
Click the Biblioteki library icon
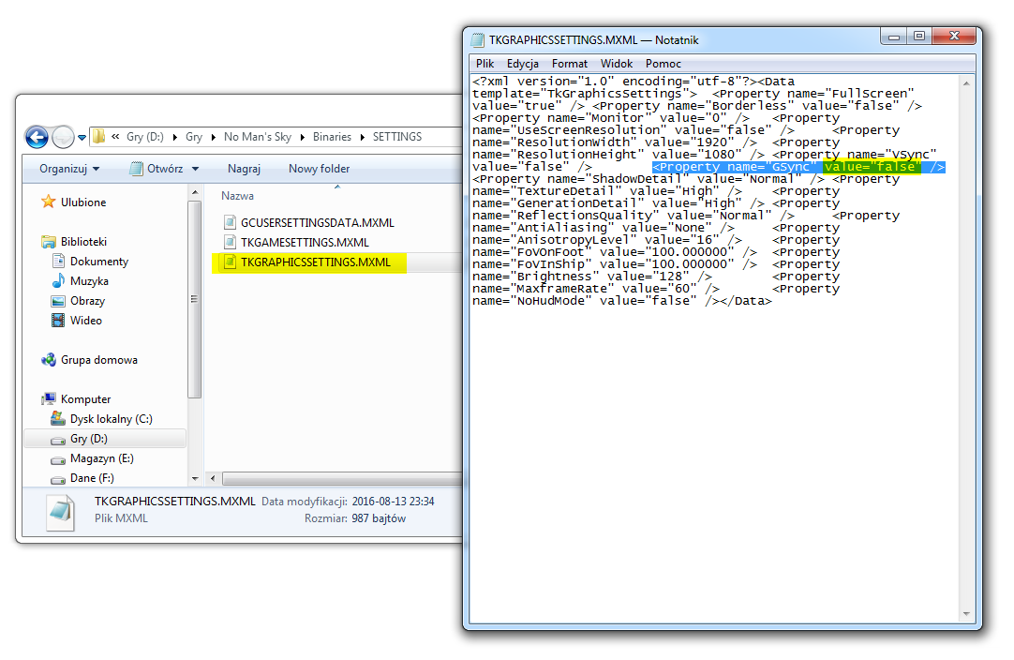(49, 242)
